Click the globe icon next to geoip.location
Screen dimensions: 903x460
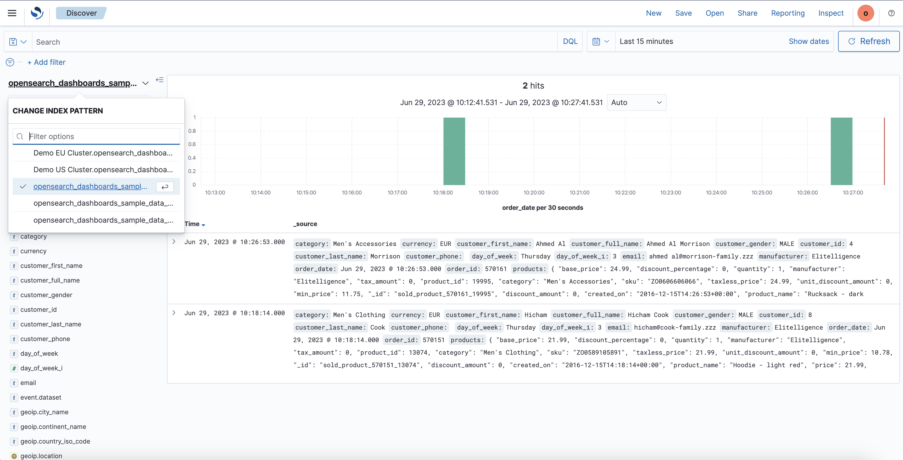coord(14,456)
